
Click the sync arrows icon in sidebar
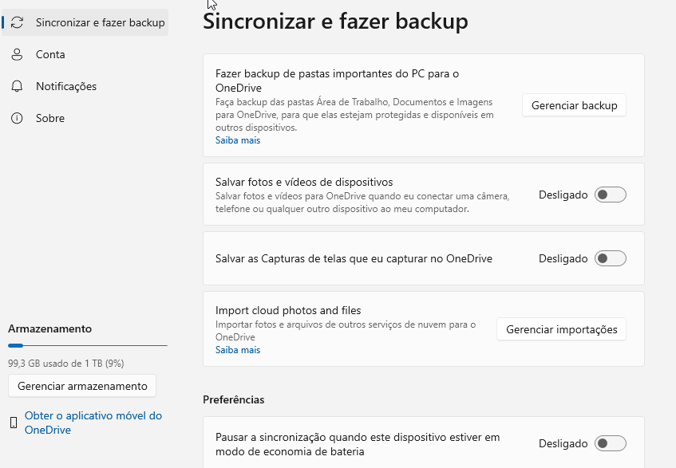tap(17, 22)
